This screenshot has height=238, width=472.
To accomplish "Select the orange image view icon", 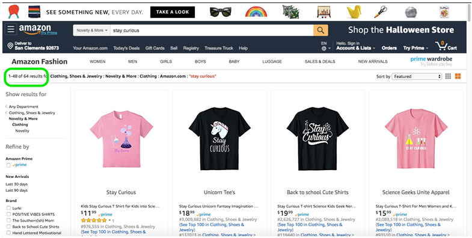I will coord(458,76).
